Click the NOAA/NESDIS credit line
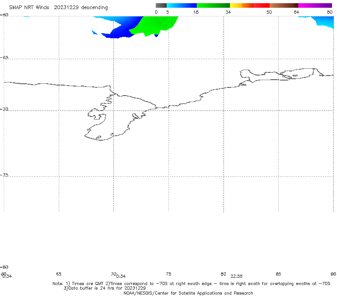337x296 pixels. click(188, 293)
